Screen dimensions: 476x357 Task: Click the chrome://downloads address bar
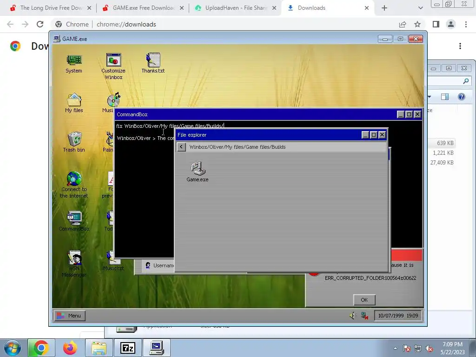pos(225,24)
